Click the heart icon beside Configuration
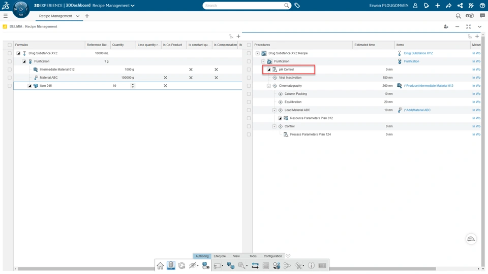The image size is (488, 274). pyautogui.click(x=288, y=256)
